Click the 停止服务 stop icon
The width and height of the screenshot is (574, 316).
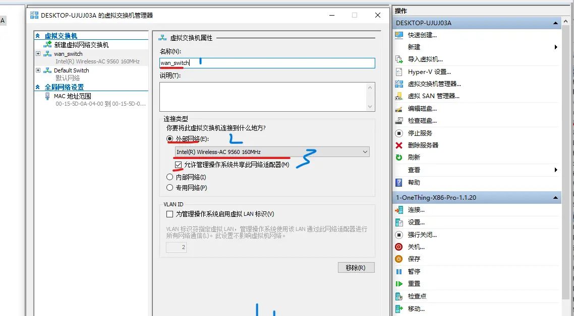click(x=399, y=133)
